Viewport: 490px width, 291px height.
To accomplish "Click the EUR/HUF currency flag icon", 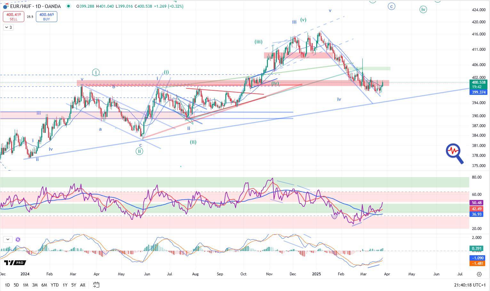I will pyautogui.click(x=5, y=6).
